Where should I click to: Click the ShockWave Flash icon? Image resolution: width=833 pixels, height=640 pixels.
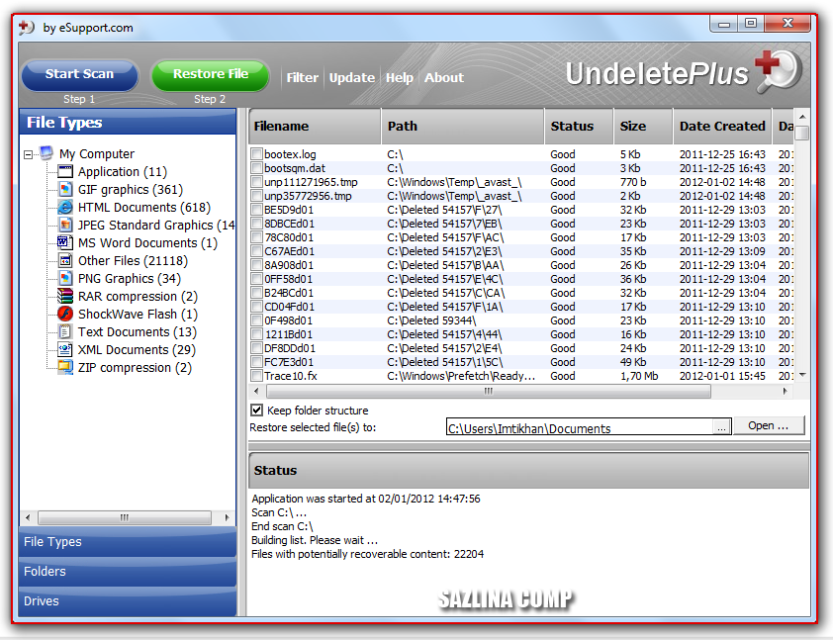click(65, 314)
